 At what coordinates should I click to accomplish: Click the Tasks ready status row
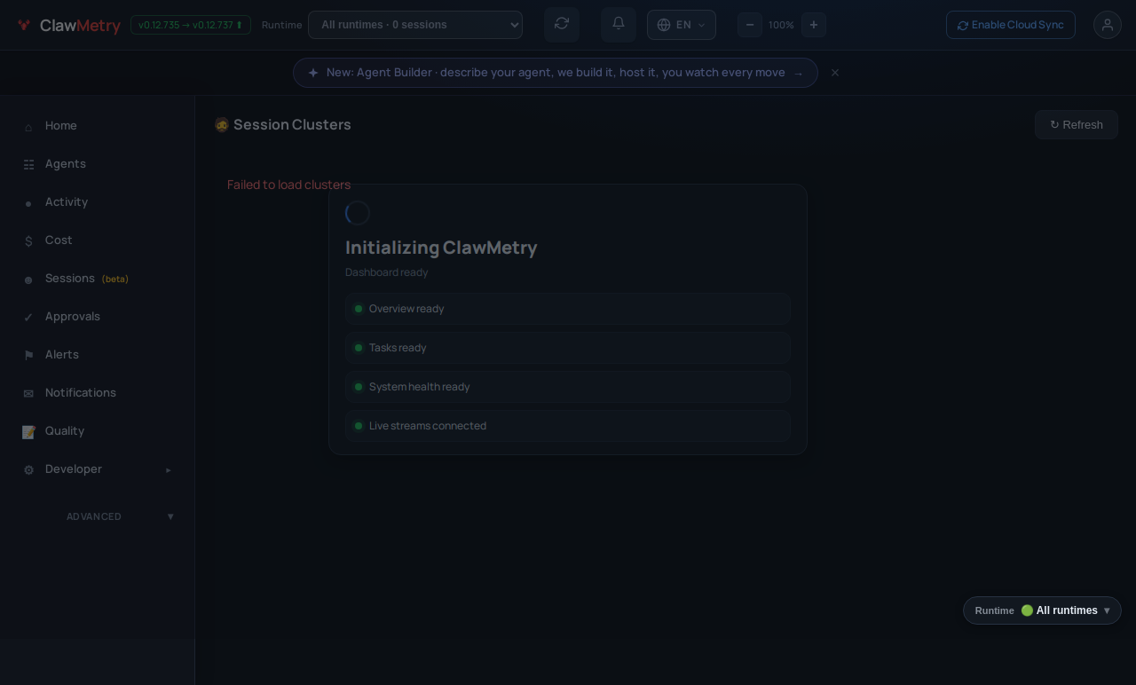568,348
